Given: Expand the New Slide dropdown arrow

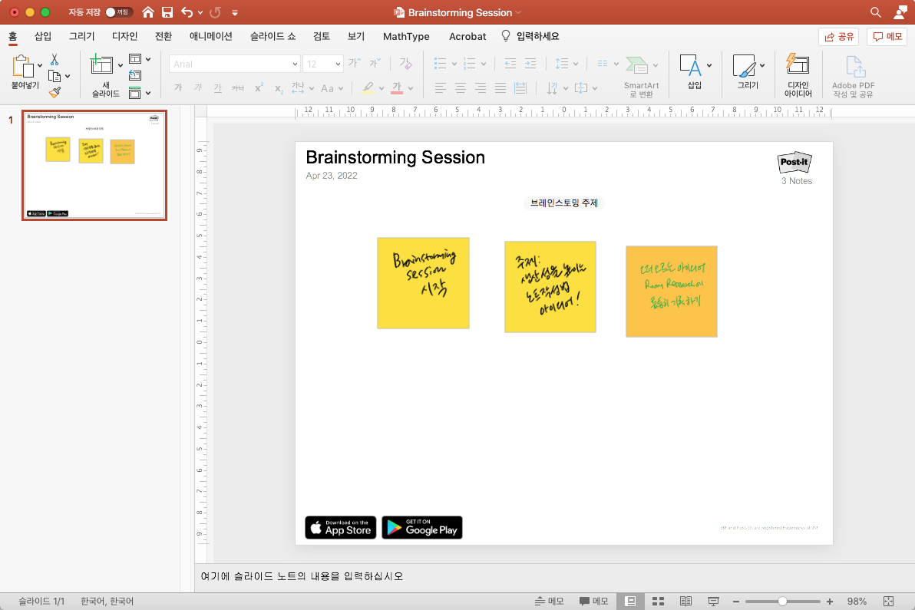Looking at the screenshot, I should 121,65.
